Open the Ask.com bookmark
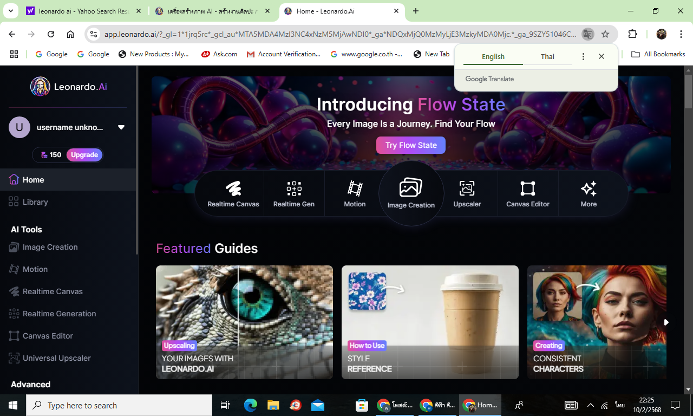The image size is (693, 416). pyautogui.click(x=219, y=54)
